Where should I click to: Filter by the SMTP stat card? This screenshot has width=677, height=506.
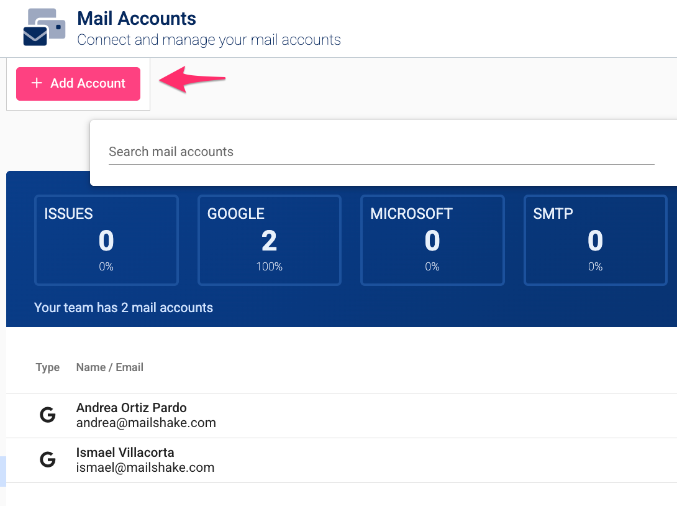click(596, 240)
